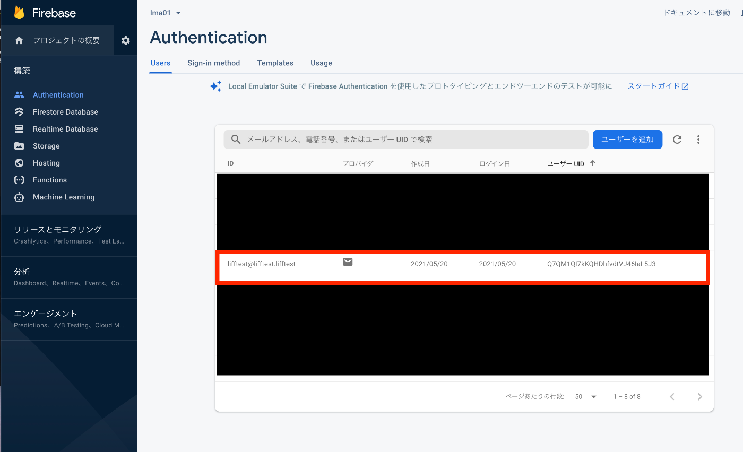Open Machine Learning in the sidebar
Screen dimensions: 743x452
coord(64,197)
